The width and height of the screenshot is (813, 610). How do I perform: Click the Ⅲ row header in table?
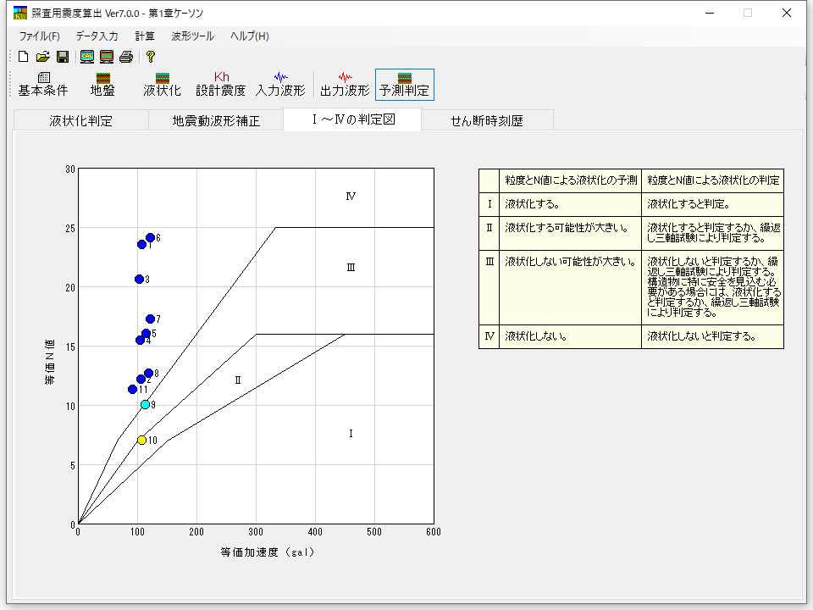[489, 287]
